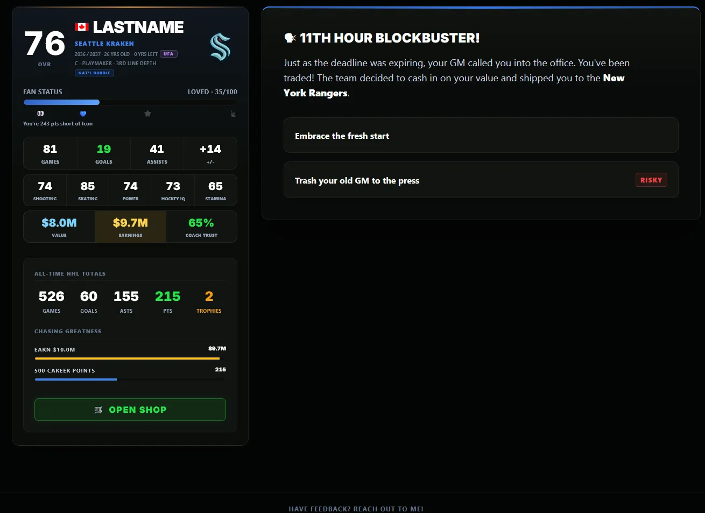Click the NAT'L BUBBLE badge

[x=94, y=73]
